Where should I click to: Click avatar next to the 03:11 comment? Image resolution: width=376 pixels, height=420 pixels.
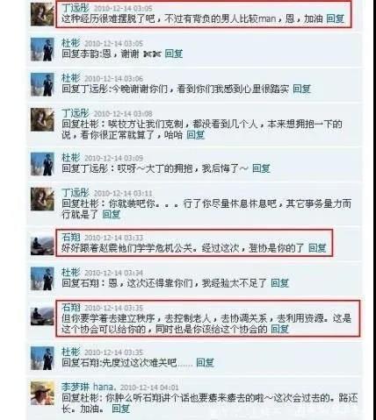click(x=42, y=199)
